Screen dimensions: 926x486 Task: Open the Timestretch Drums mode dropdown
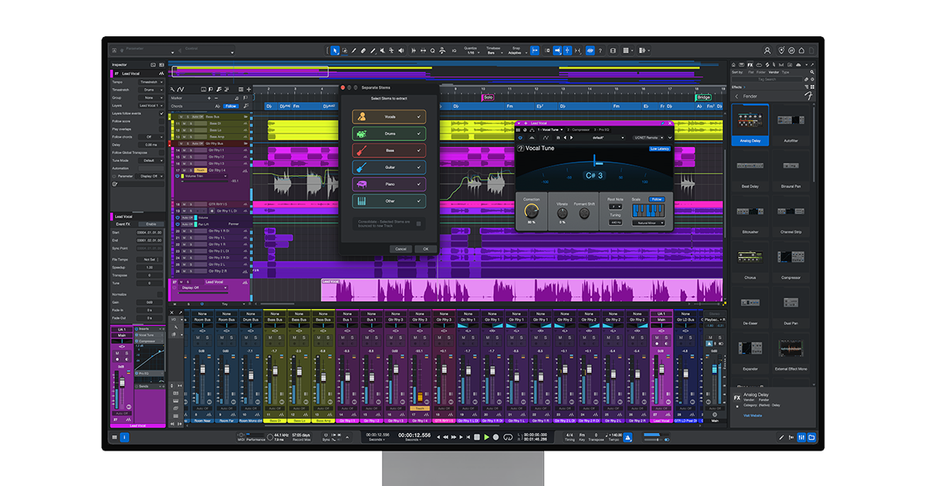pyautogui.click(x=151, y=90)
